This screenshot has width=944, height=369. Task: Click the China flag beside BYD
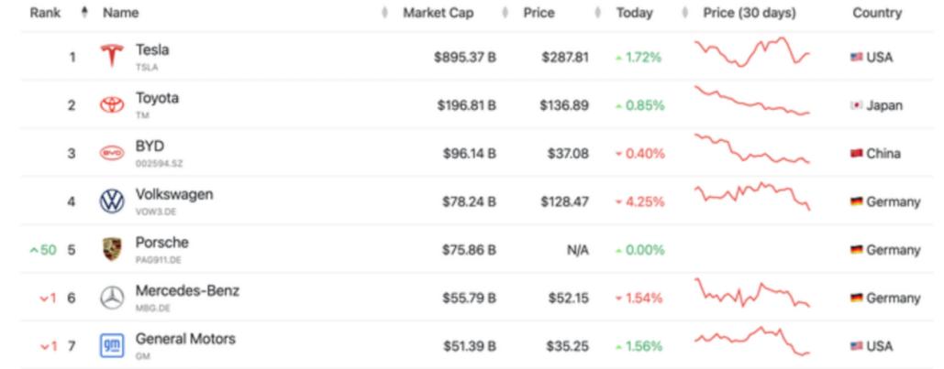click(x=856, y=154)
